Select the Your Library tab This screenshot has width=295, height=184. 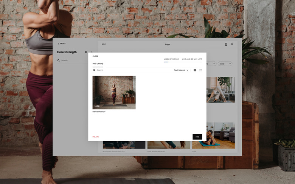98,63
